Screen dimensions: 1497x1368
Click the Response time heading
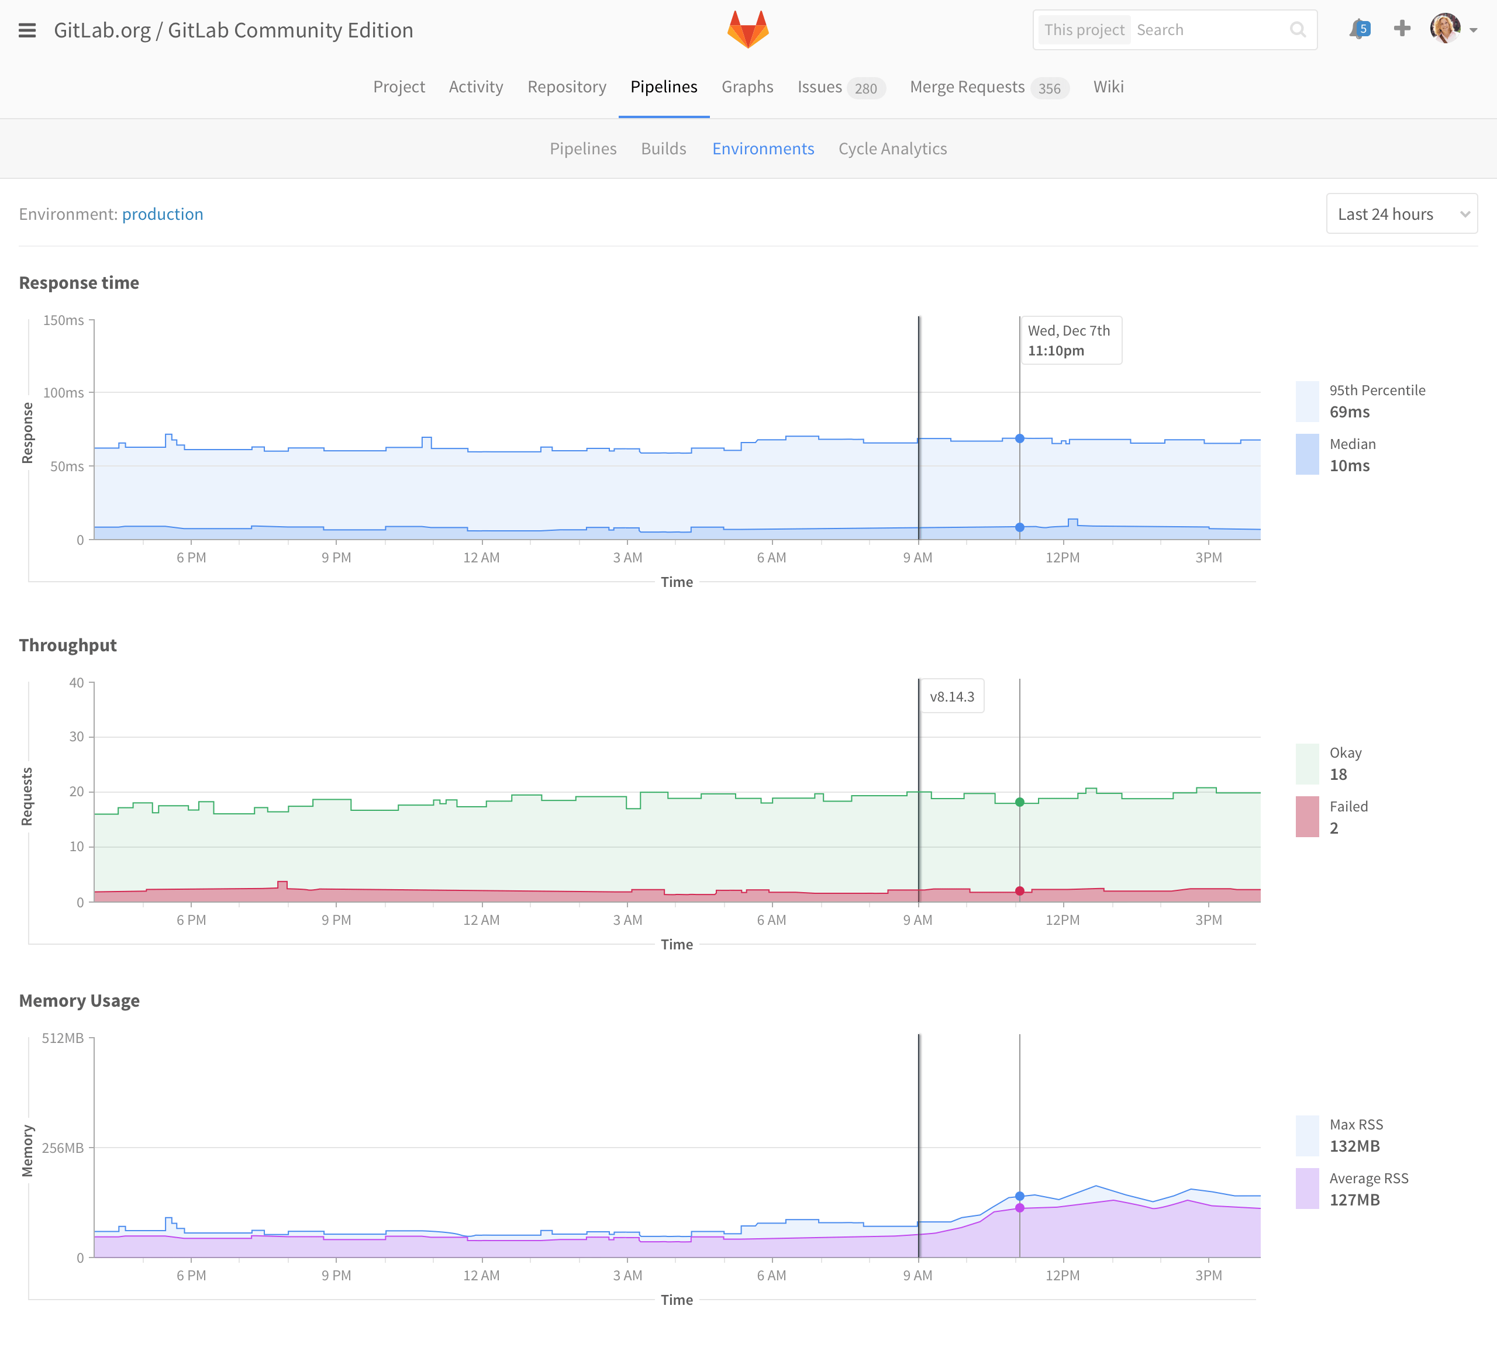79,283
